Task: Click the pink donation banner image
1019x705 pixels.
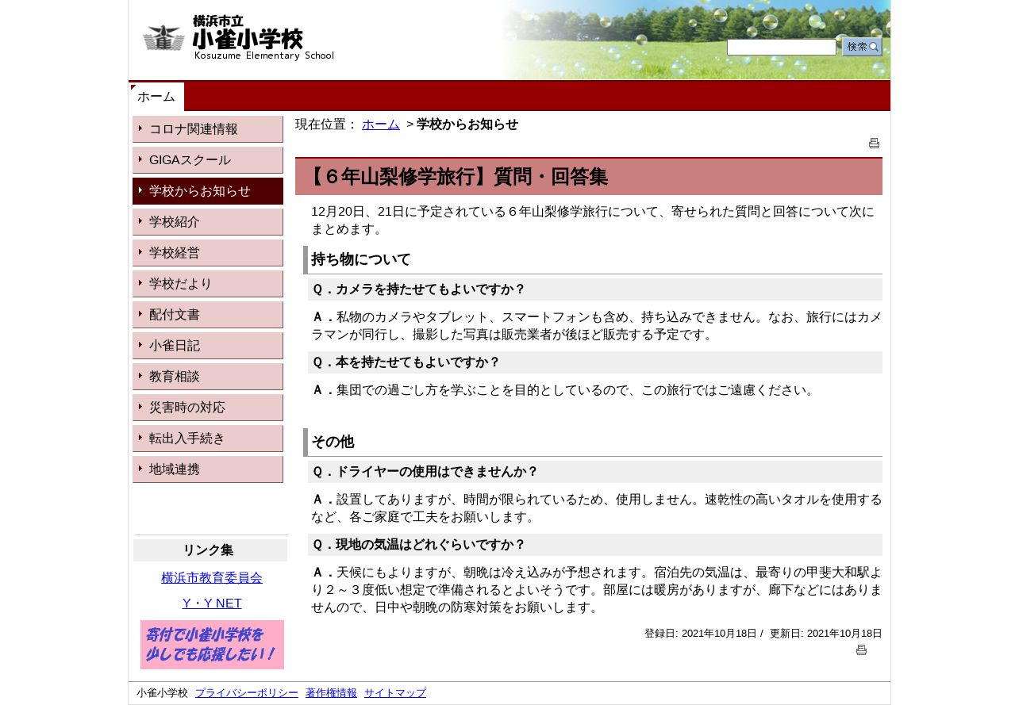Action: 212,645
